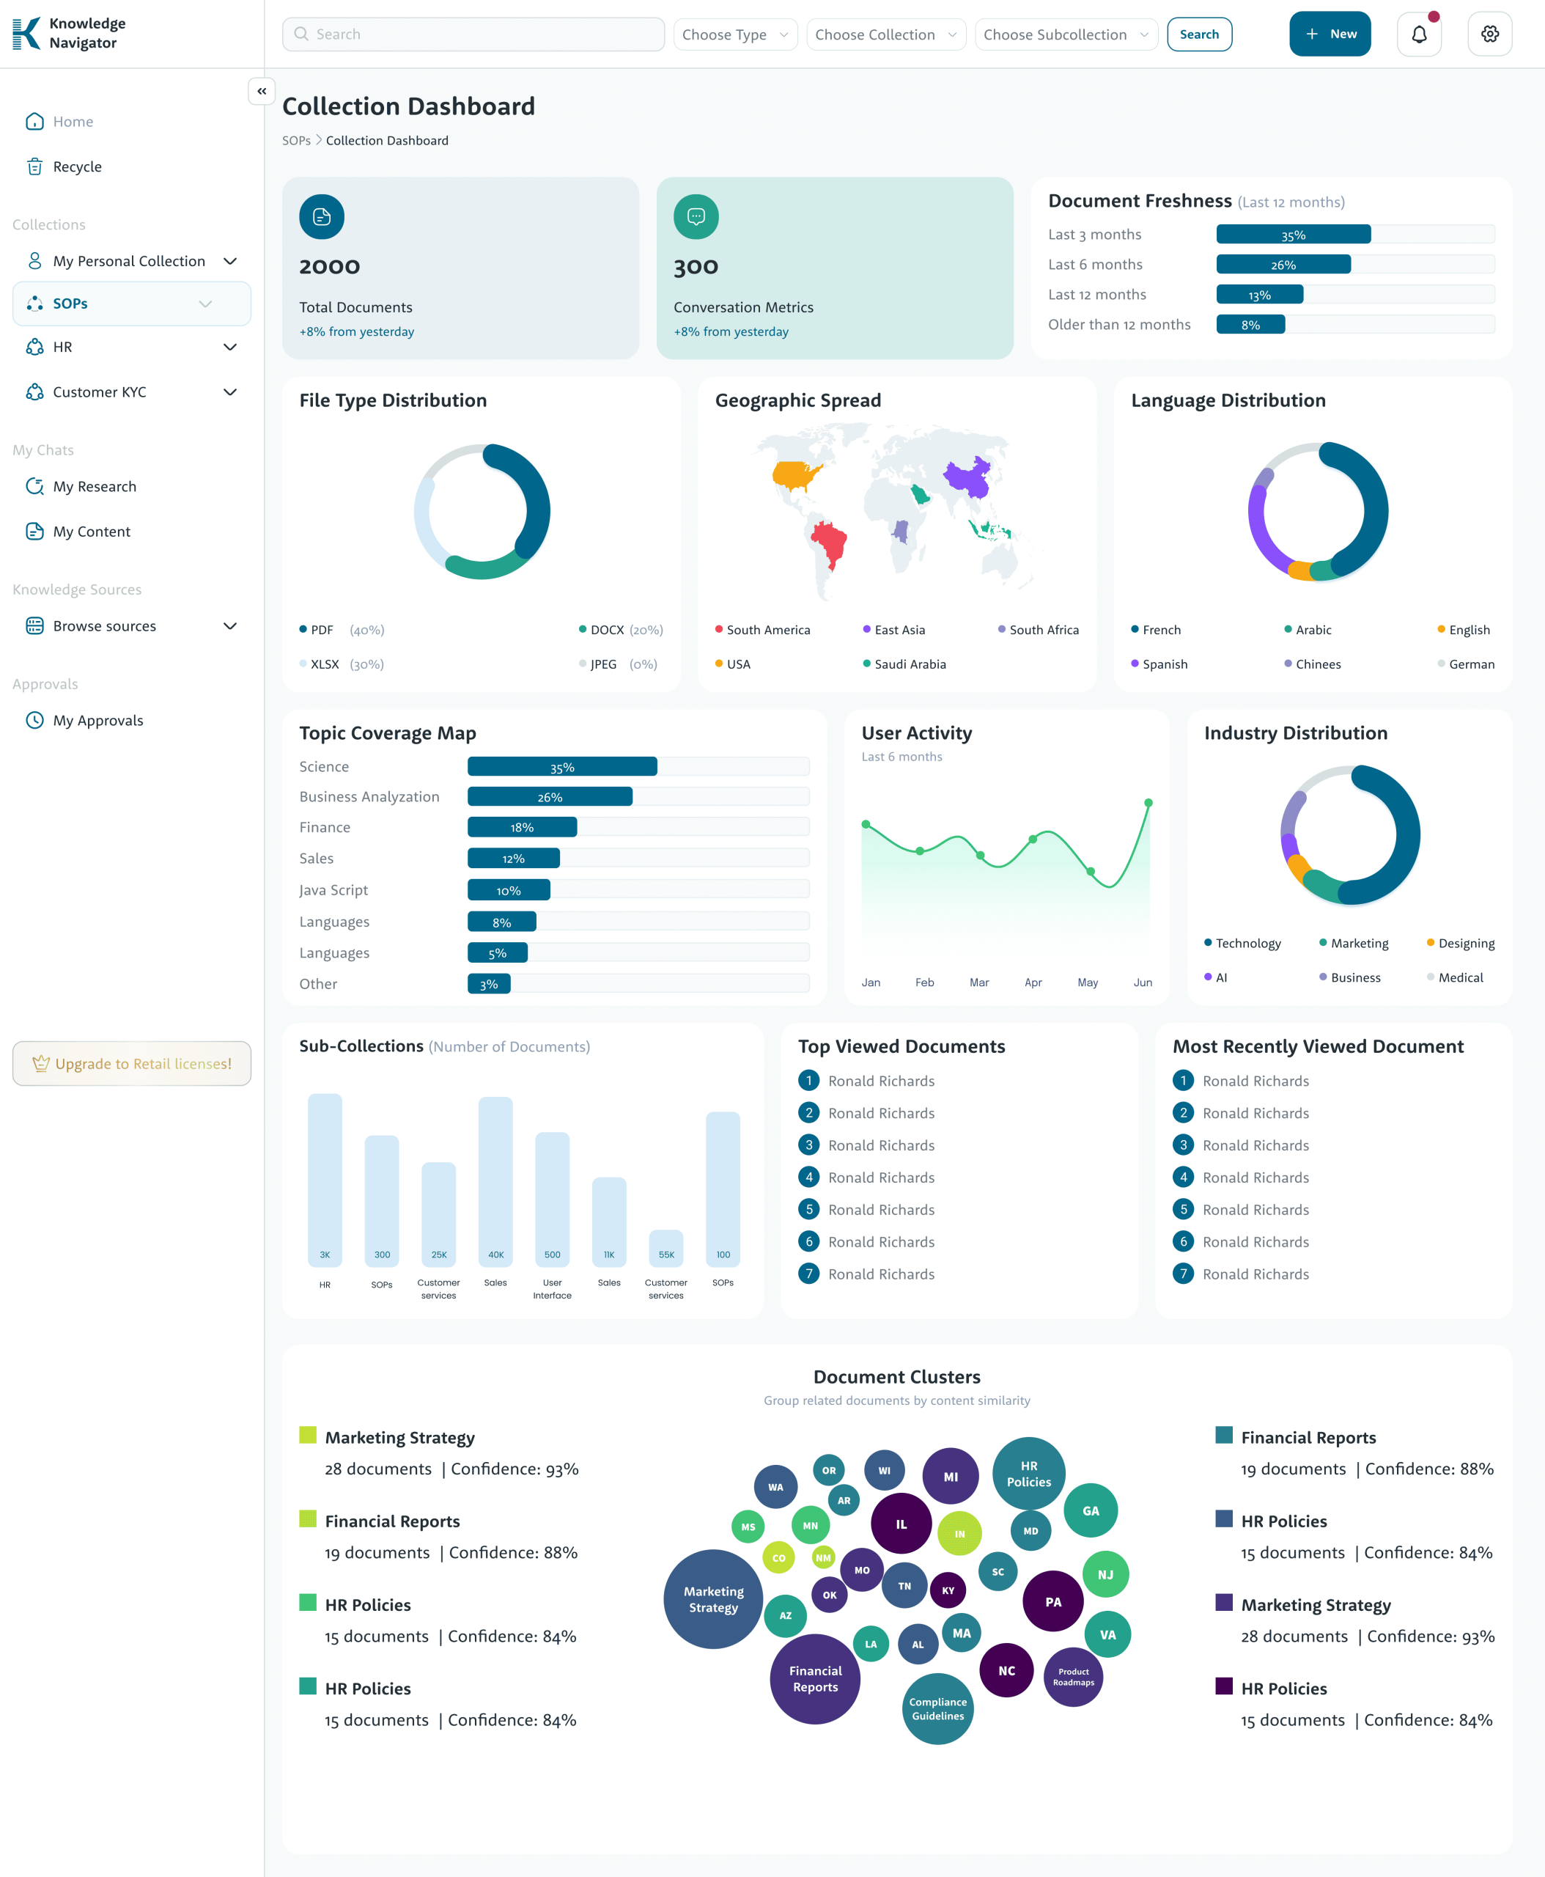The width and height of the screenshot is (1545, 1877).
Task: Open Recycle from the sidebar
Action: pos(76,166)
